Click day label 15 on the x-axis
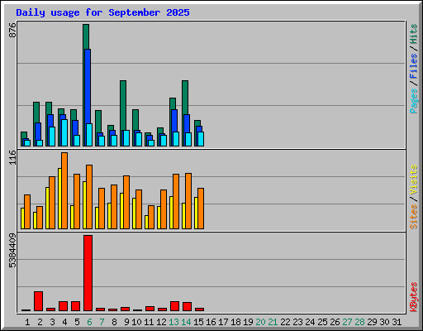 [x=198, y=322]
